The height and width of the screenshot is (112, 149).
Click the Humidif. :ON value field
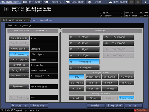[46, 76]
